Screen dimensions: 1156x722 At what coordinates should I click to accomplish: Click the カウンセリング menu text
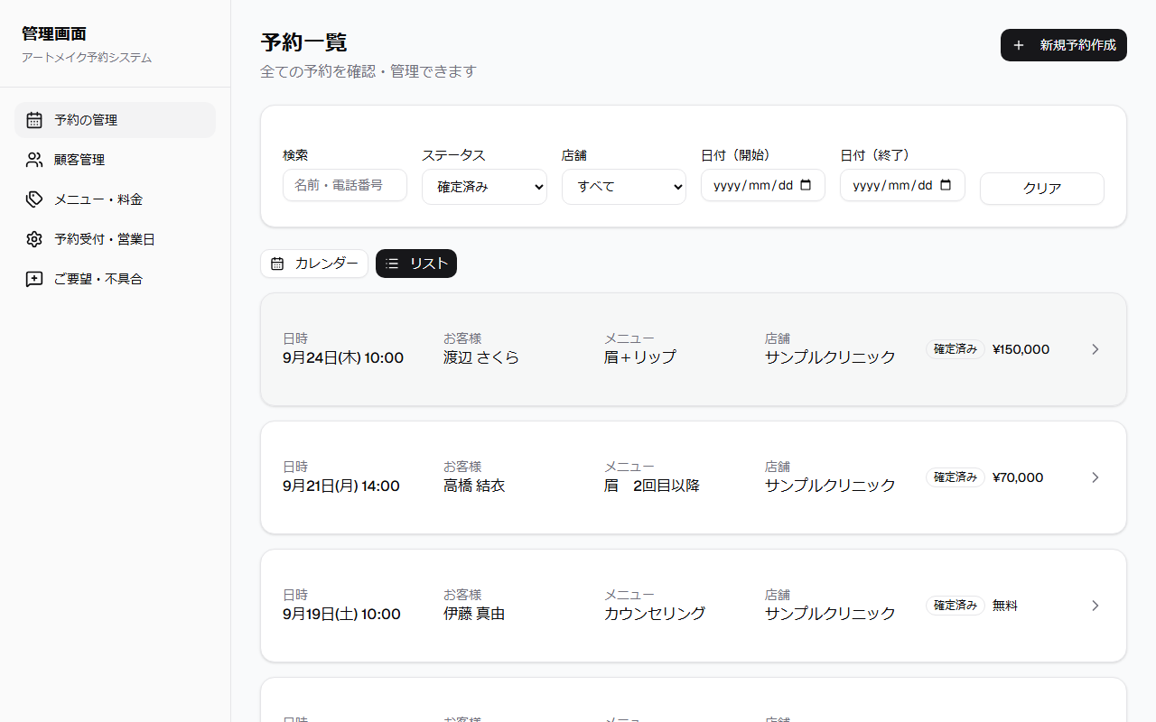[x=655, y=614]
